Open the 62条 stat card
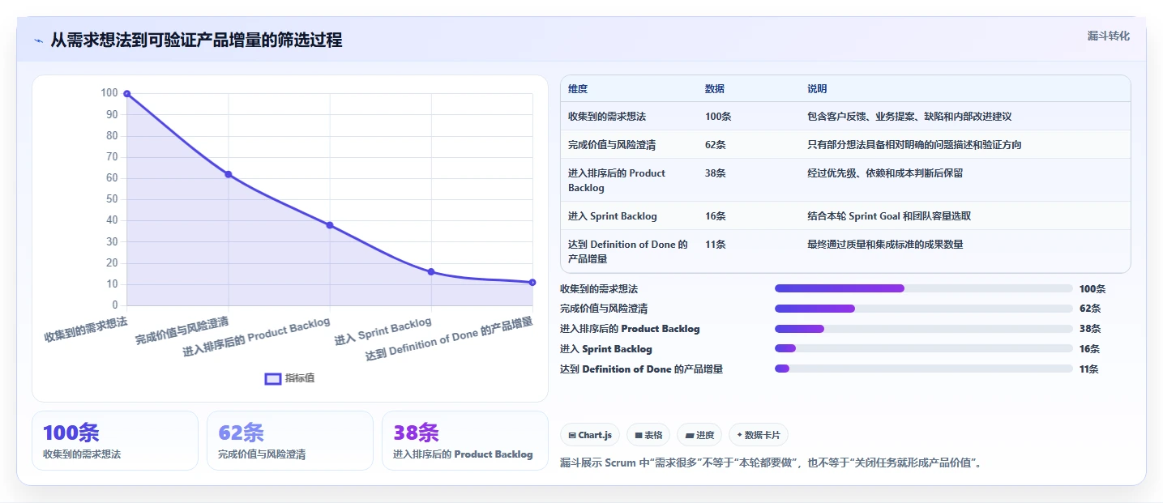 pos(290,441)
